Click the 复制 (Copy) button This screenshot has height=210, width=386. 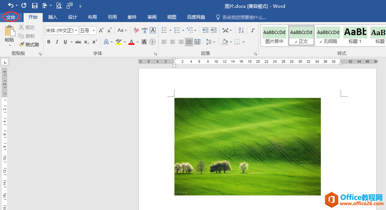[27, 36]
